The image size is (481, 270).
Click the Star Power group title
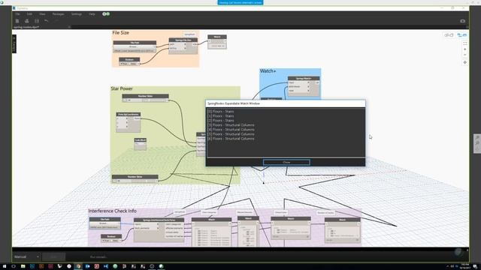(122, 88)
